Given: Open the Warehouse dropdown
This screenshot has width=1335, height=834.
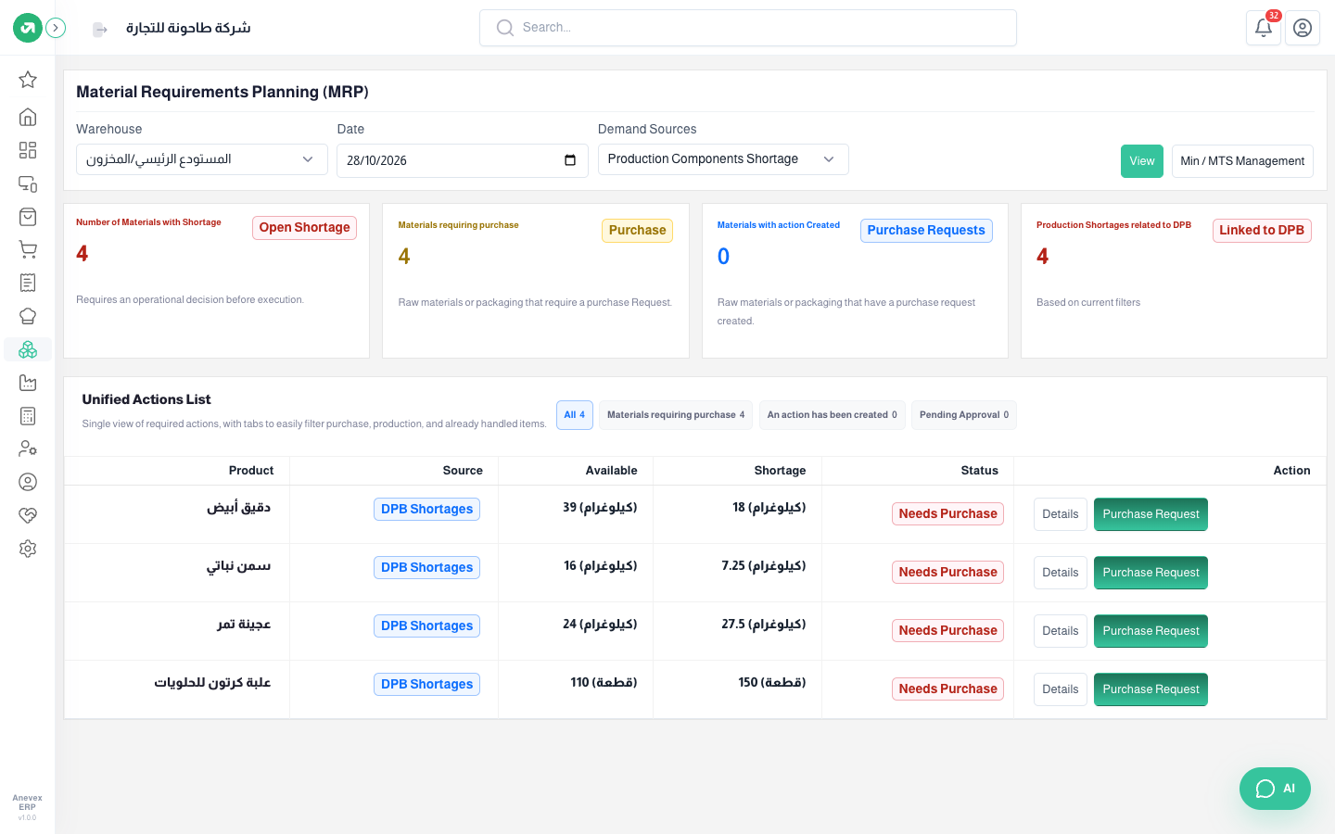Looking at the screenshot, I should 202,159.
